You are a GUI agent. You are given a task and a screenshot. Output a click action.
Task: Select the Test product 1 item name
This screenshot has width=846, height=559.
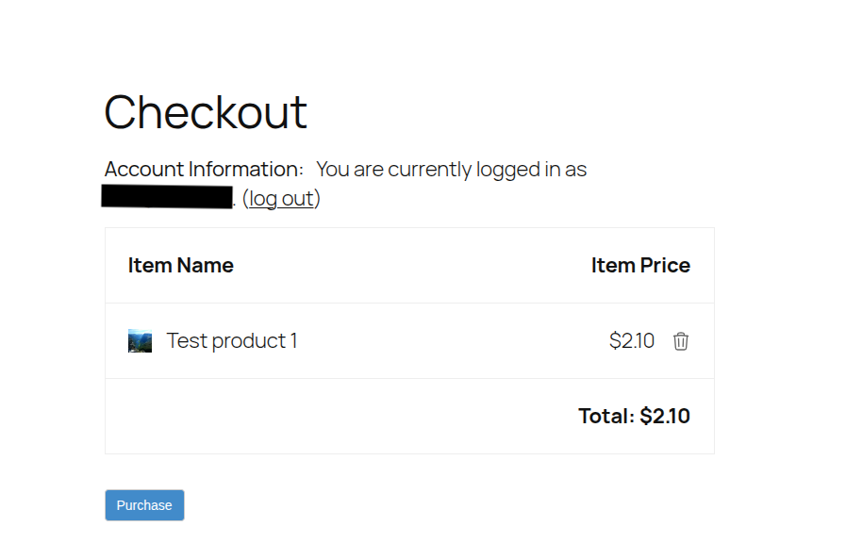click(x=231, y=340)
